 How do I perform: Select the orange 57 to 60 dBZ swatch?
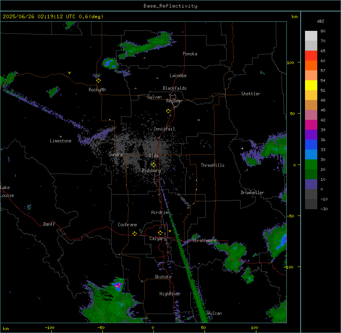[311, 65]
